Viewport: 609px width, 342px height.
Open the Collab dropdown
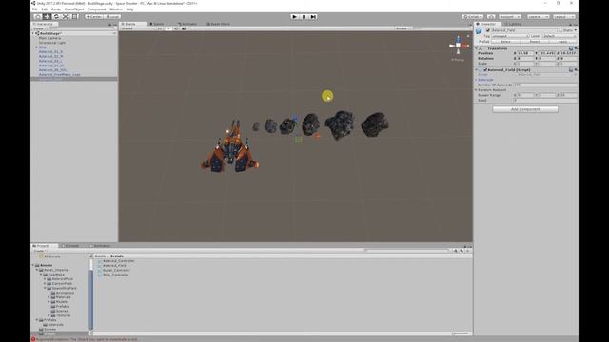473,17
